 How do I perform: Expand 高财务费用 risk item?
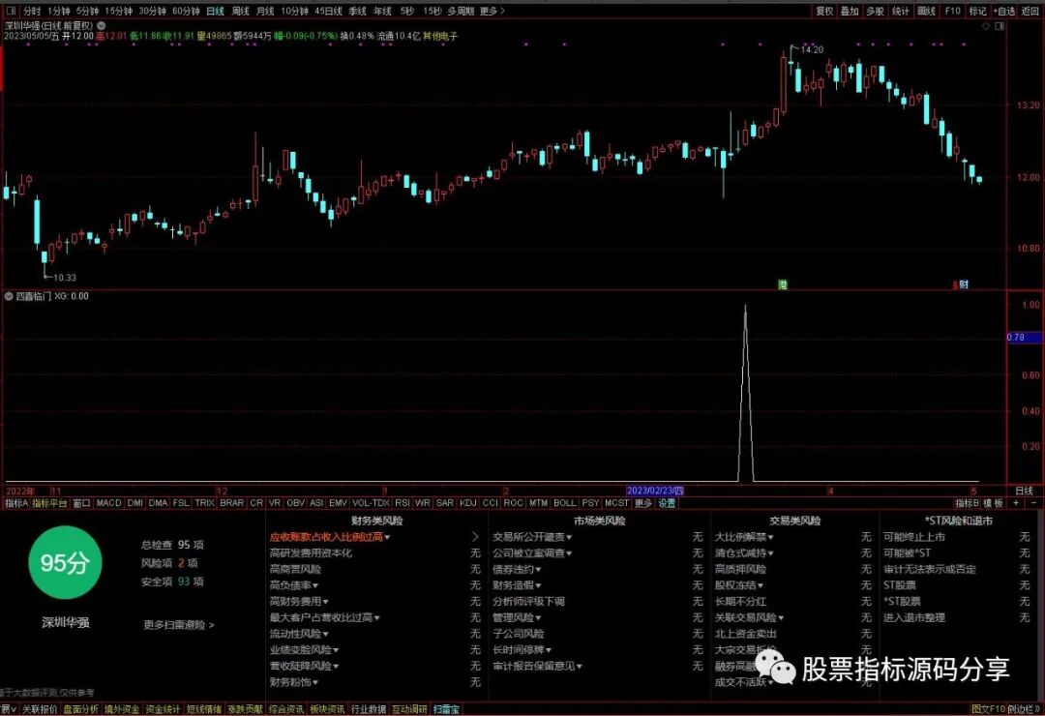[x=299, y=601]
